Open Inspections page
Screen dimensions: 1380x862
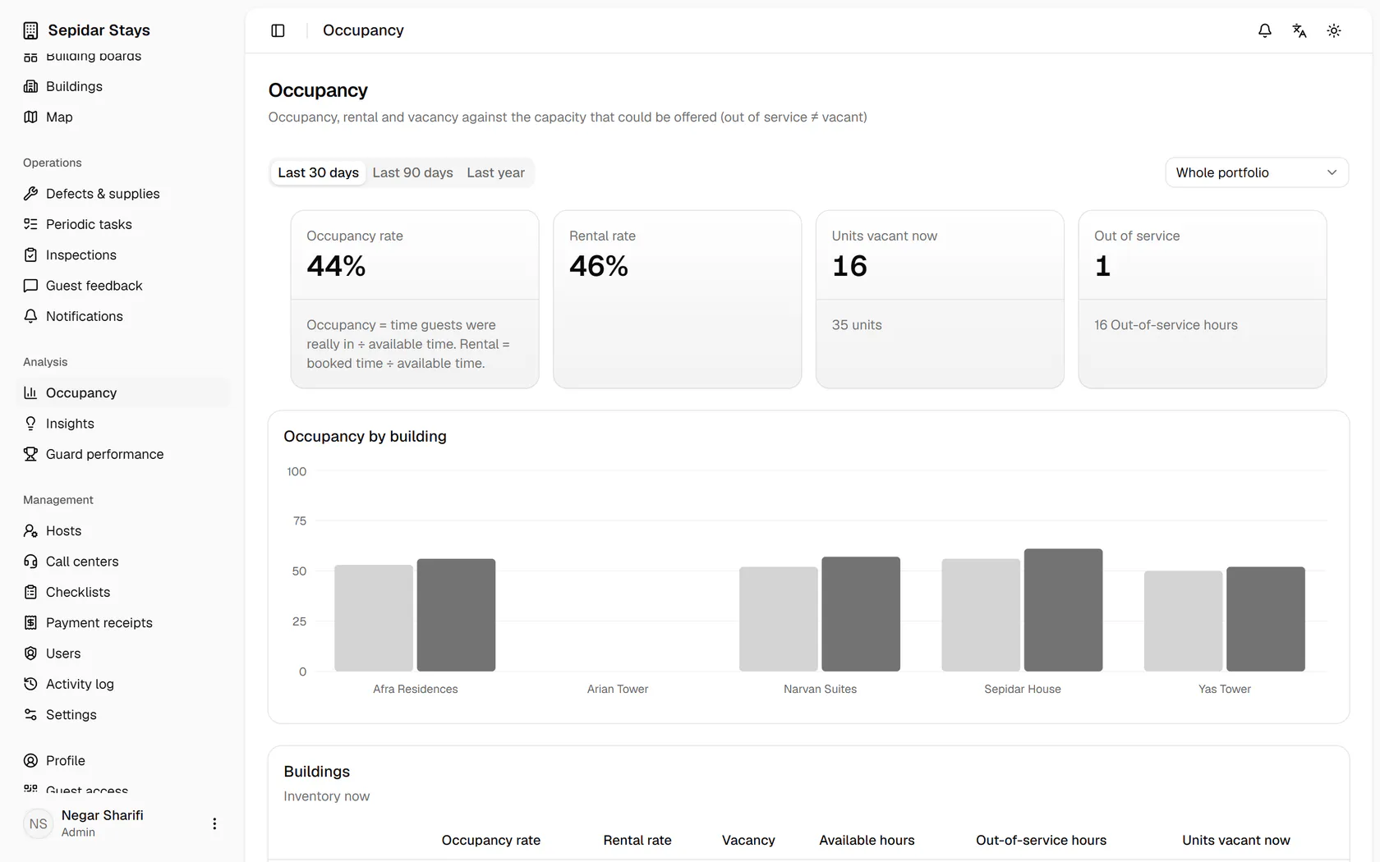click(123, 254)
